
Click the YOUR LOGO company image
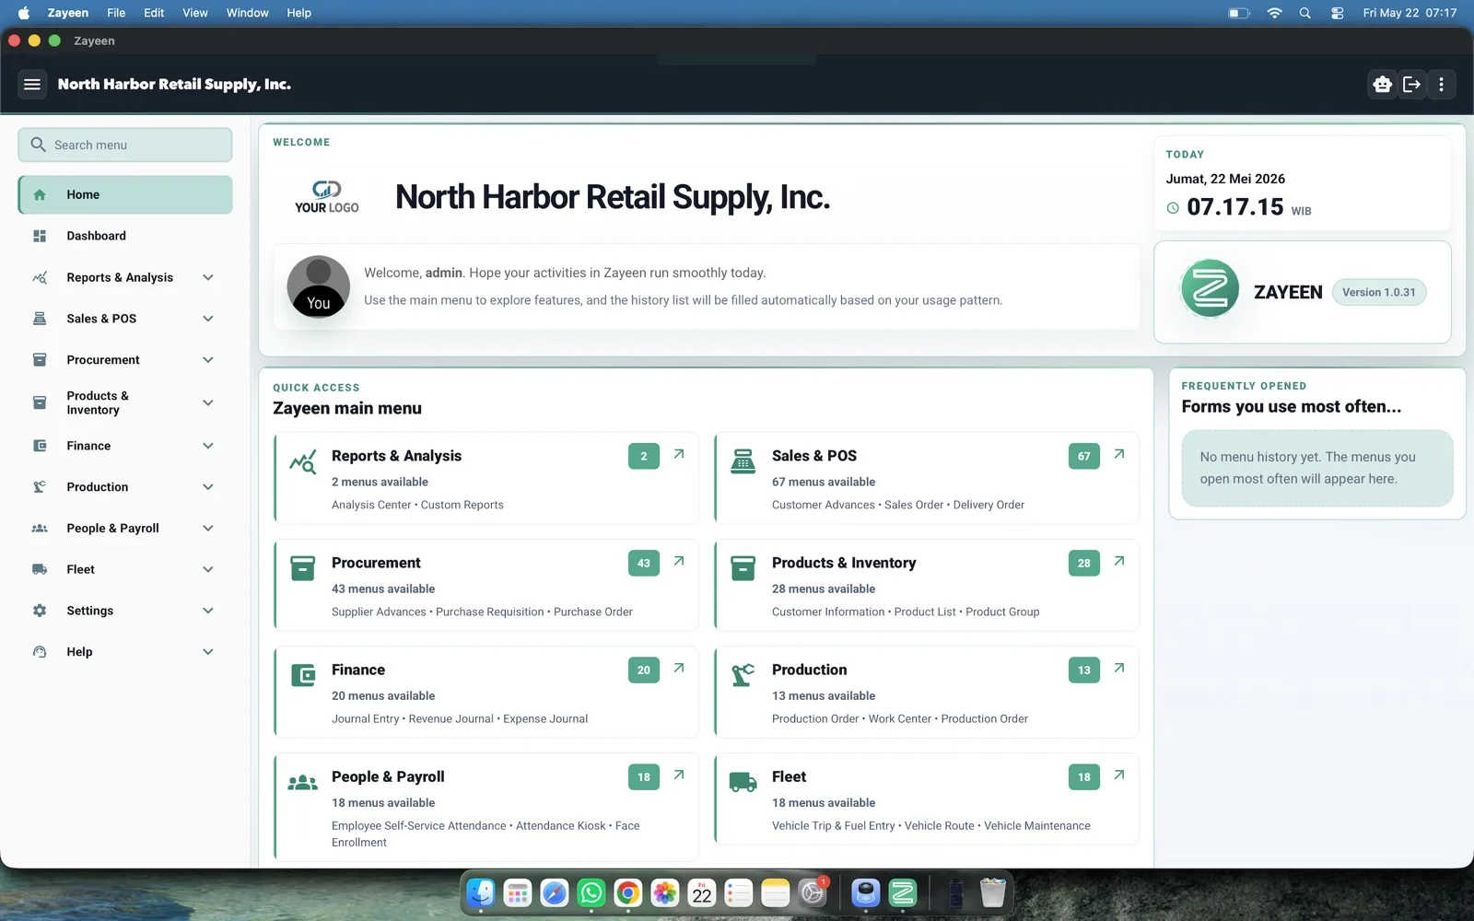click(327, 197)
